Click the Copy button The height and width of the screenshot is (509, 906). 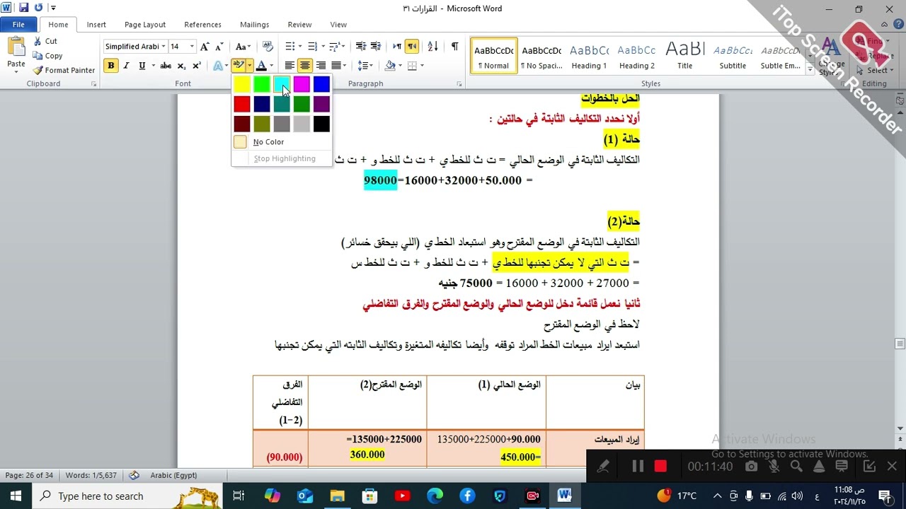pyautogui.click(x=48, y=56)
